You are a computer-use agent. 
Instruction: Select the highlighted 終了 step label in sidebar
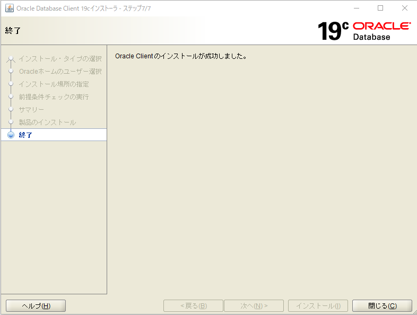click(25, 135)
